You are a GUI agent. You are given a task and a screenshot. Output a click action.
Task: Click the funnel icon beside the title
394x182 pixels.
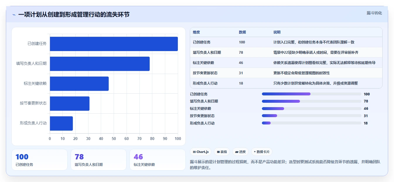click(14, 15)
